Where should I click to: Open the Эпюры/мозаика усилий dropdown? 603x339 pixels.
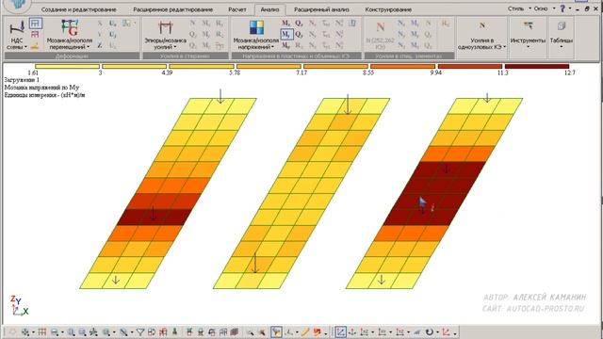[165, 35]
